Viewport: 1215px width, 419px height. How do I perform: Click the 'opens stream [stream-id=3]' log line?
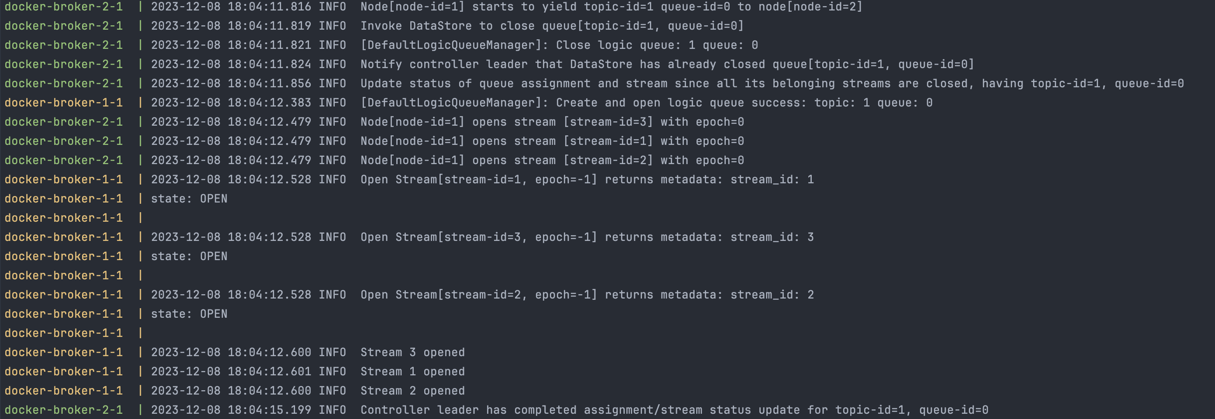click(553, 122)
